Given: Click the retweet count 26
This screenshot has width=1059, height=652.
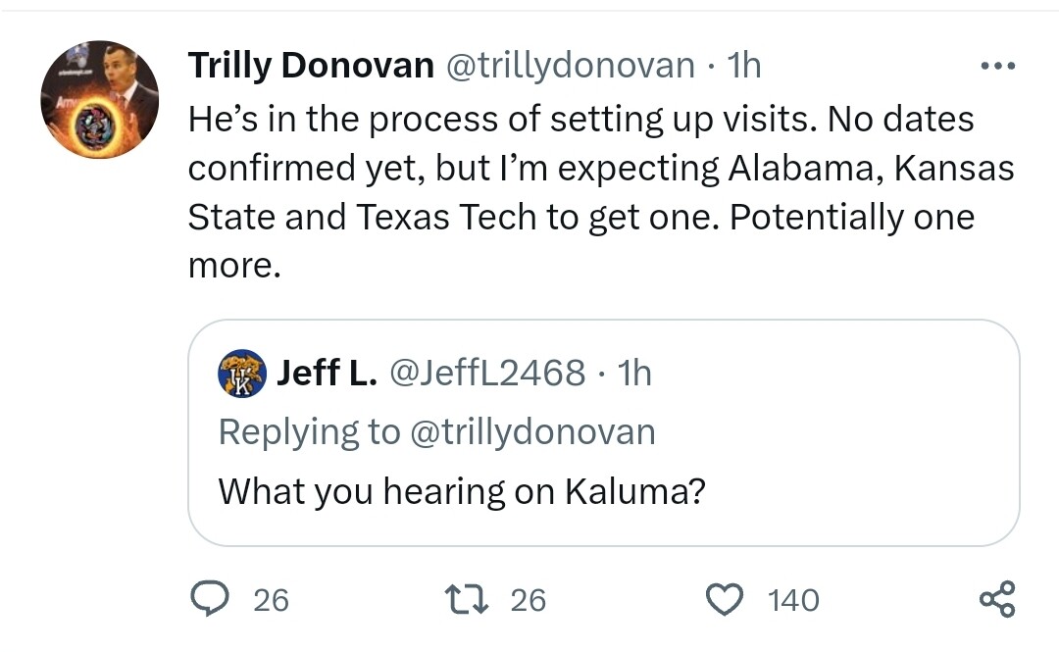Looking at the screenshot, I should pos(529,600).
